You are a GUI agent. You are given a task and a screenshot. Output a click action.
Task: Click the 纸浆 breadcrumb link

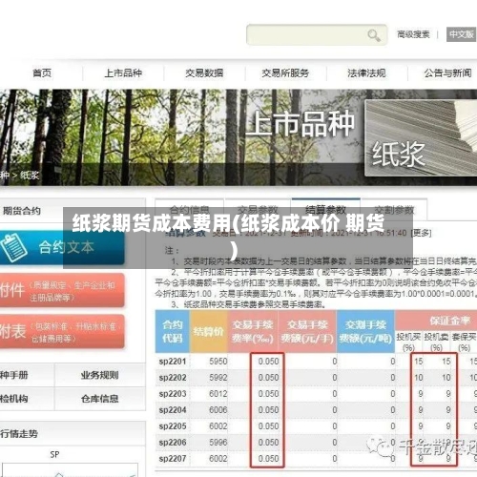(x=30, y=176)
